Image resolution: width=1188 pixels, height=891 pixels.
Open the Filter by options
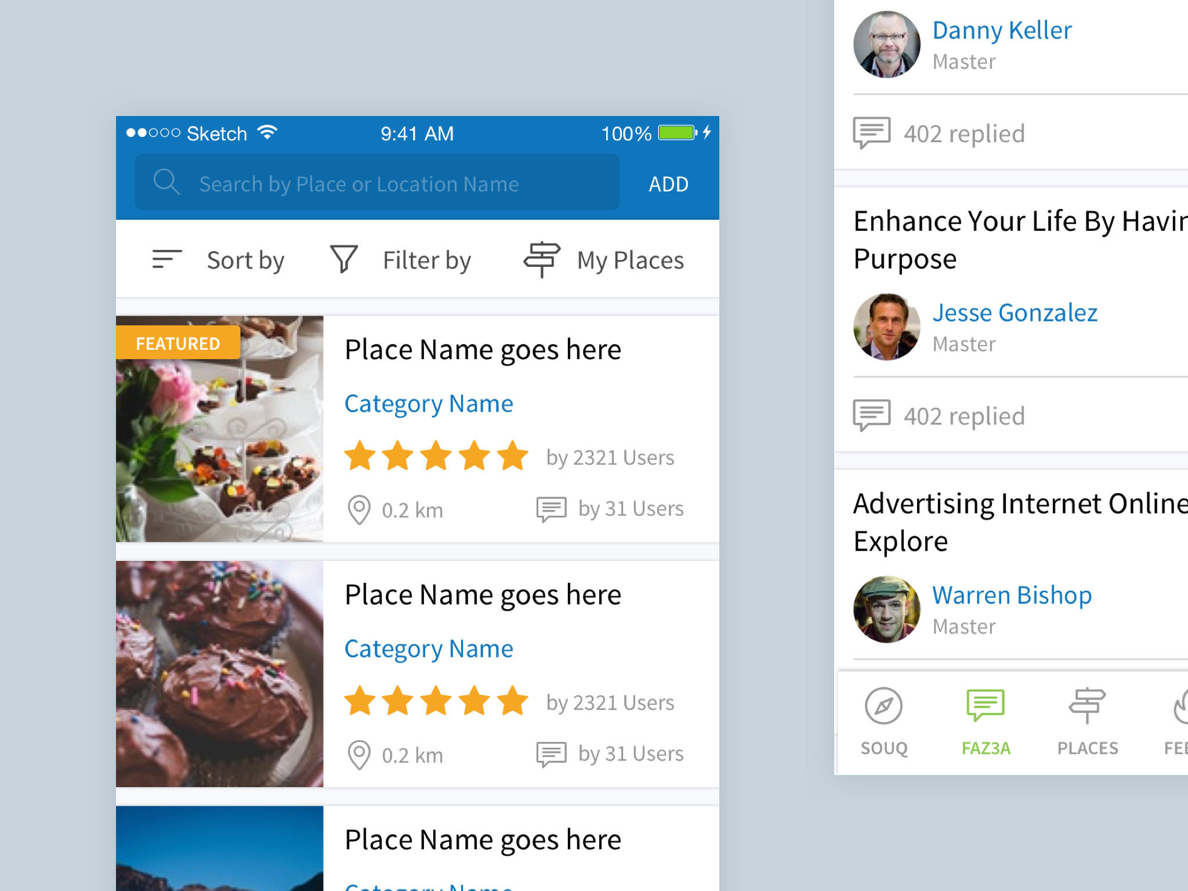coord(426,260)
